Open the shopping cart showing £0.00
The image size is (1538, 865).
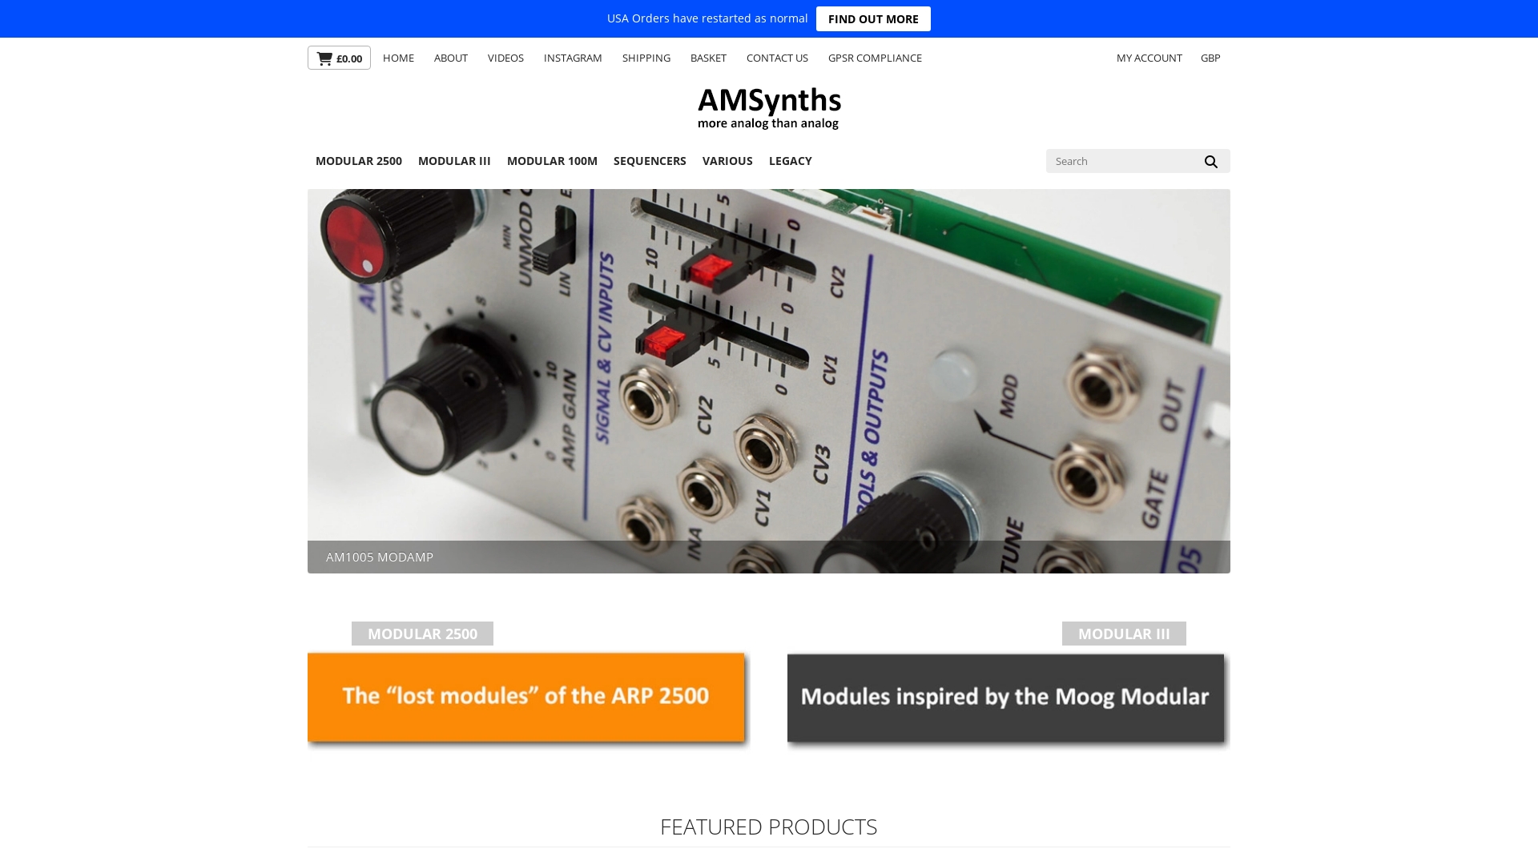coord(339,58)
